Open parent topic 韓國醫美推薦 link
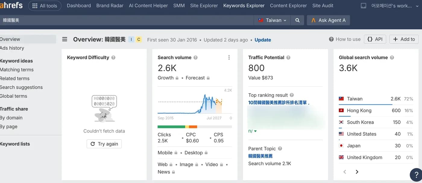 260,156
